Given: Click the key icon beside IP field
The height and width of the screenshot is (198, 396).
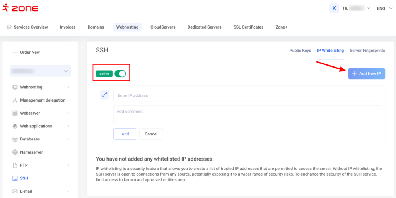Looking at the screenshot, I should 104,95.
